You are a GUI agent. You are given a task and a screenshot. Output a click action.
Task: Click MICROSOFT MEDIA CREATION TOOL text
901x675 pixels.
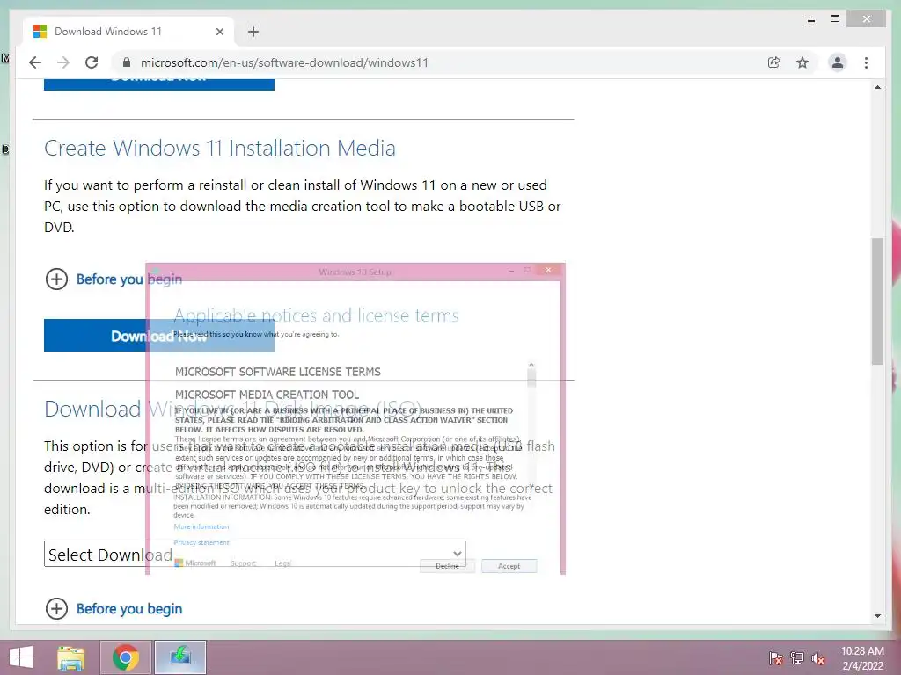click(267, 395)
